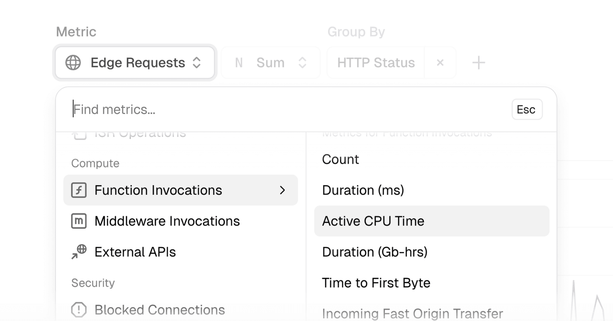Click the Blocked Connections warning icon
The image size is (613, 321).
coord(79,310)
